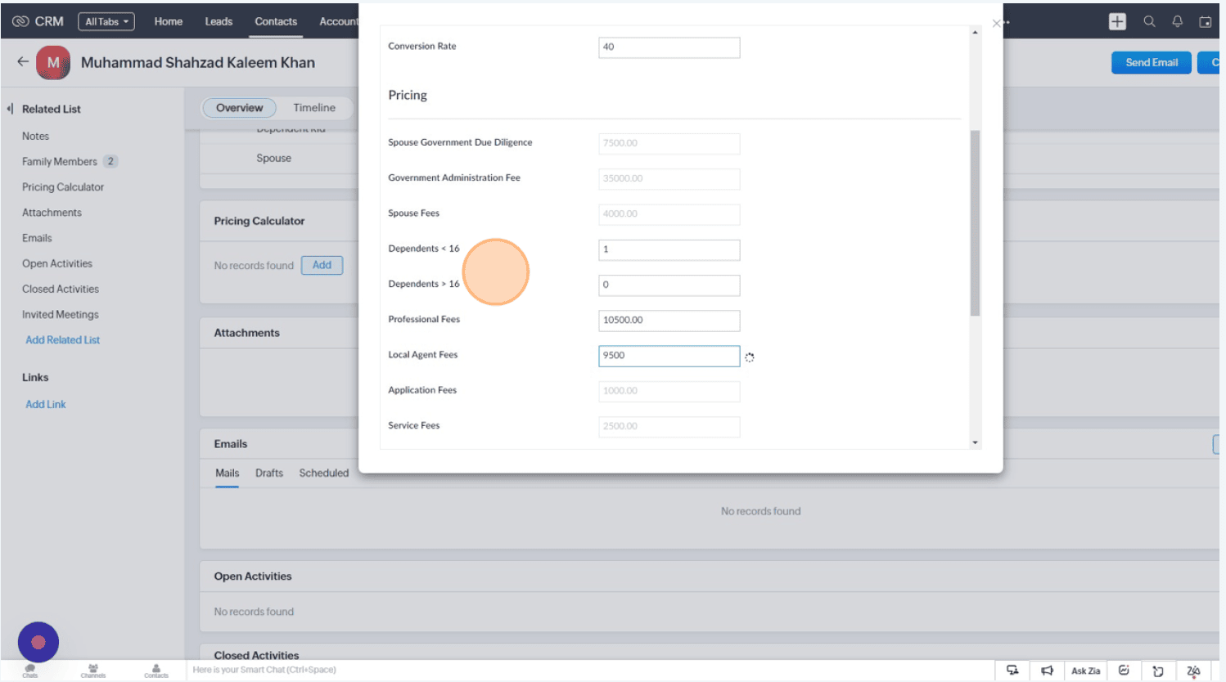Collapse the Related List sidebar
Viewport: 1226px width, 682px height.
(10, 109)
